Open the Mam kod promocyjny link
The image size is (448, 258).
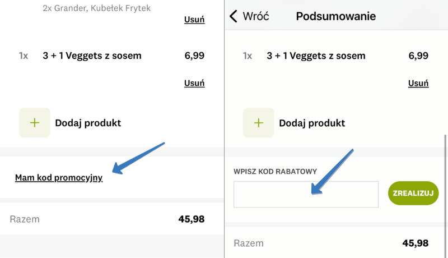point(59,178)
